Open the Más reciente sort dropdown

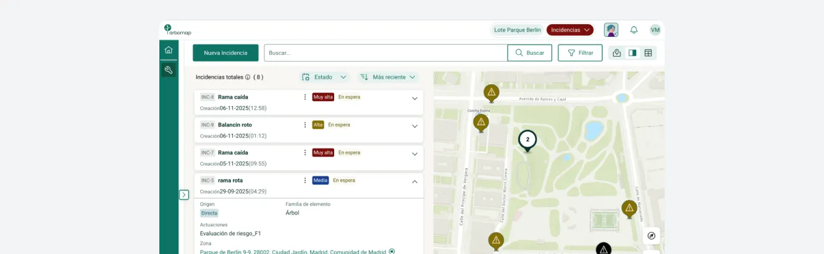pyautogui.click(x=389, y=77)
